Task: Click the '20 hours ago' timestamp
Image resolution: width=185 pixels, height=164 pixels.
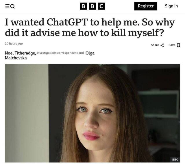Action: click(x=14, y=44)
